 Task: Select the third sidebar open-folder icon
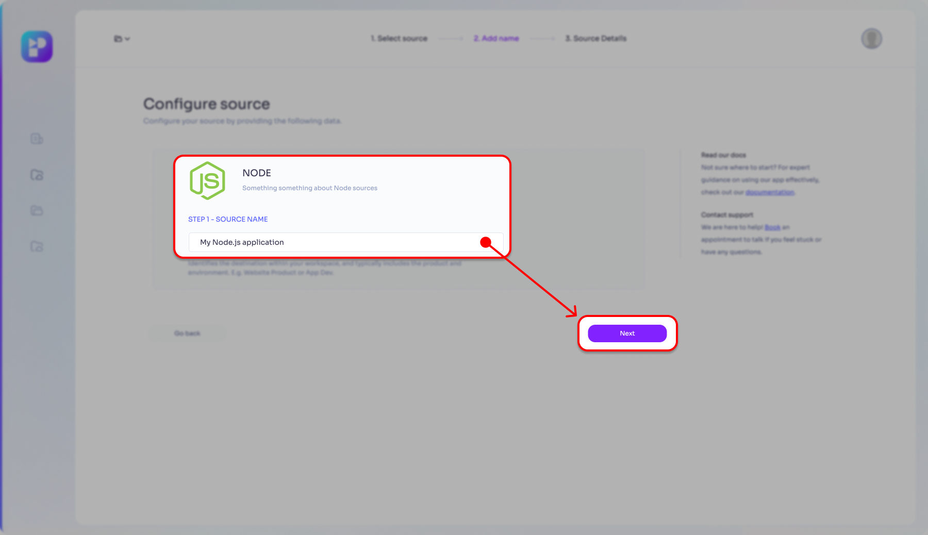pos(37,210)
